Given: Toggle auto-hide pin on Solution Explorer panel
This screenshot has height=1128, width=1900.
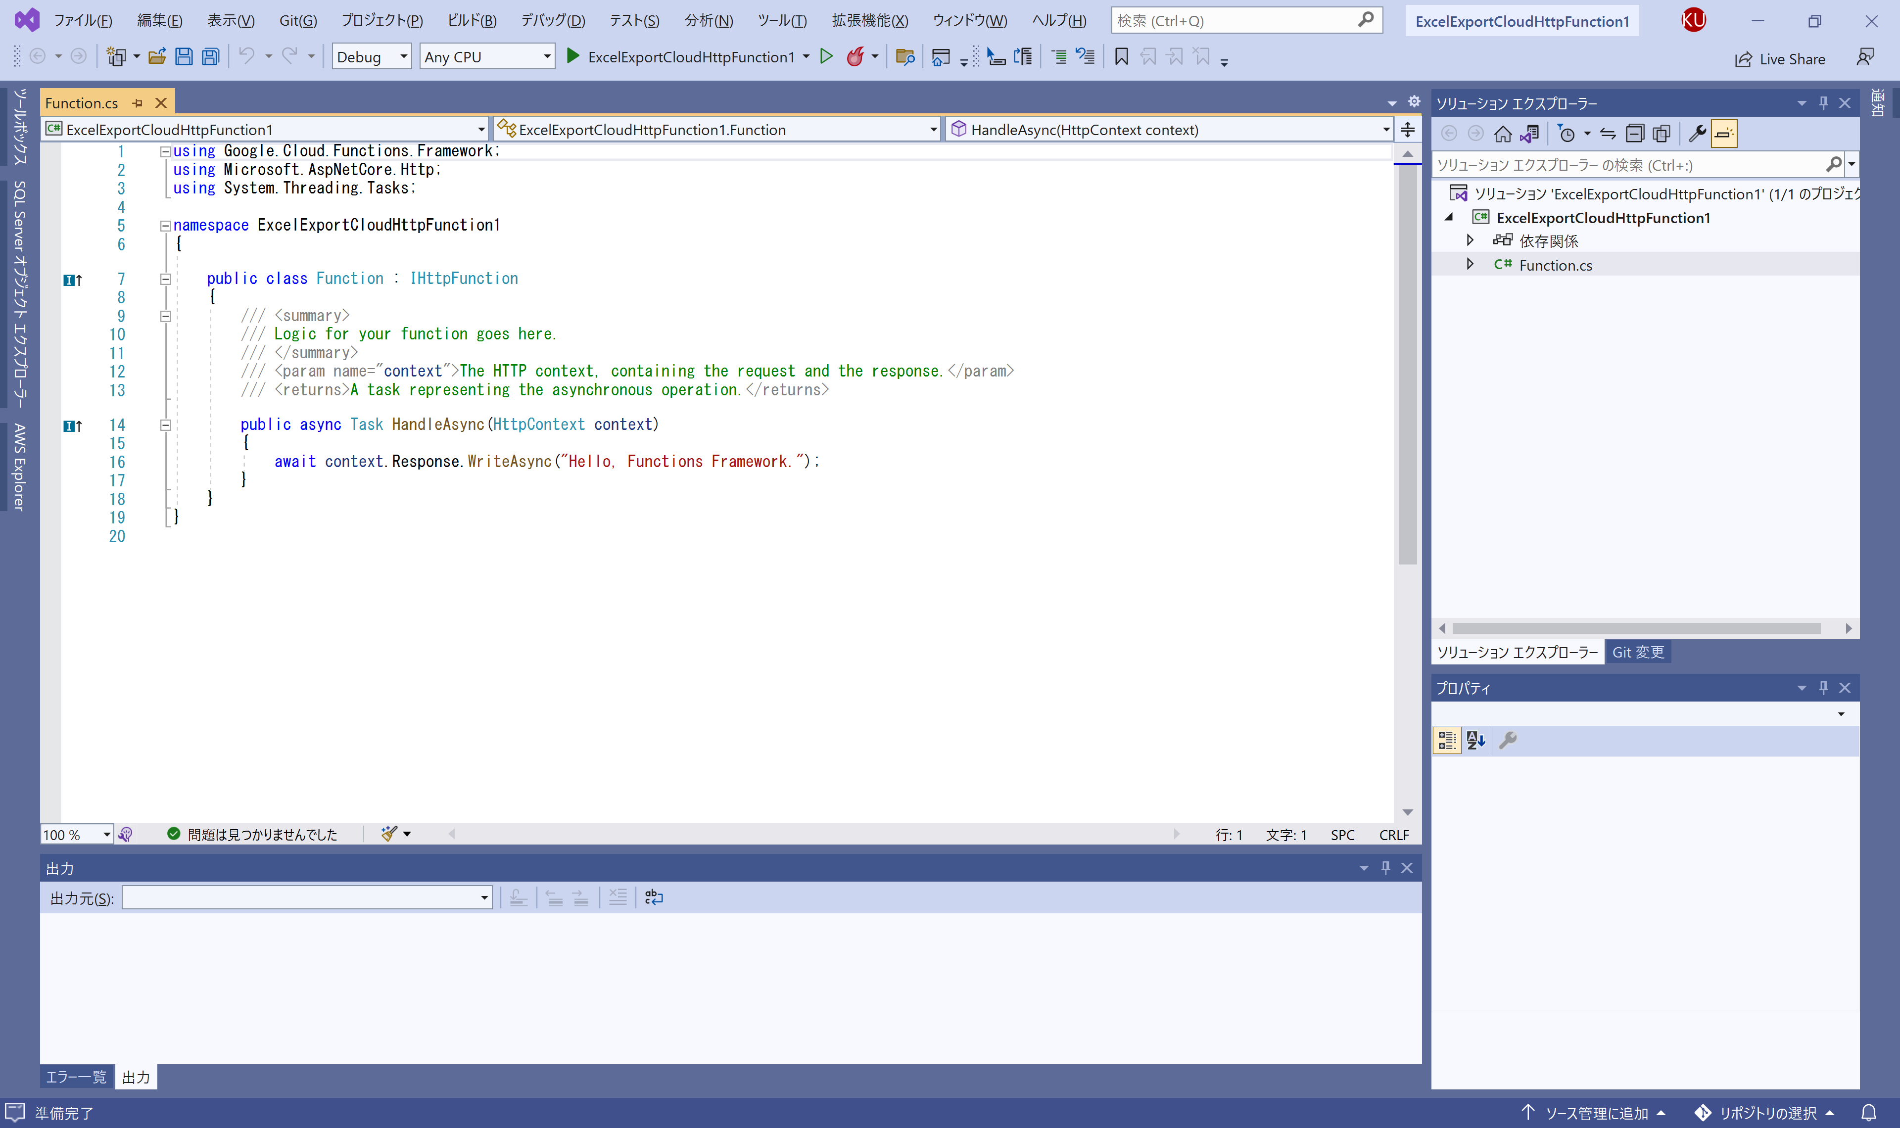Looking at the screenshot, I should coord(1823,102).
